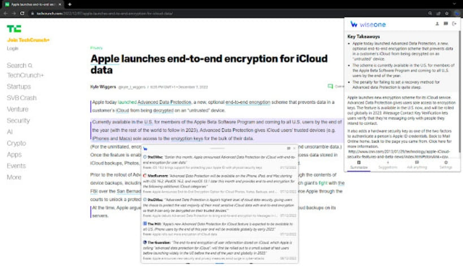Viewport: 463px width, 266px height.
Task: Click the Wiseone panel logout icon
Action: (454, 24)
